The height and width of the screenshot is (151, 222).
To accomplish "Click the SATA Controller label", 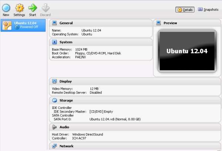I will pyautogui.click(x=63, y=116).
